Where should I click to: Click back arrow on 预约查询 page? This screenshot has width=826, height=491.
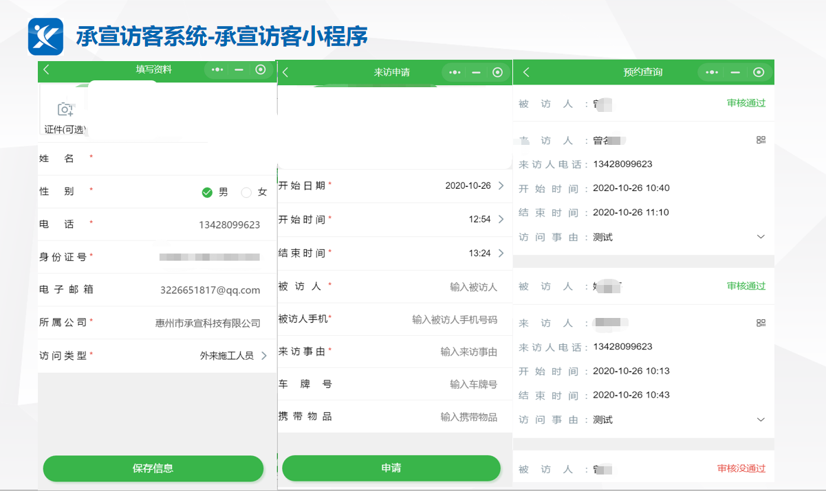pyautogui.click(x=526, y=72)
